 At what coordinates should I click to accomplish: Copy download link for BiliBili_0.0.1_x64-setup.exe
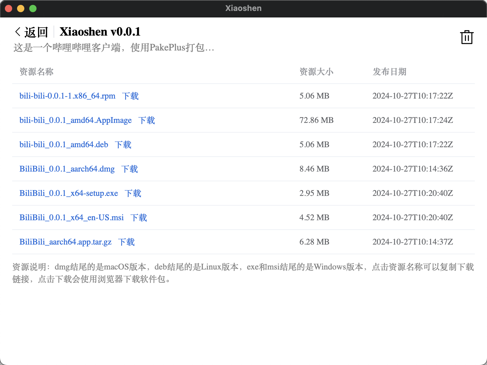tap(68, 193)
